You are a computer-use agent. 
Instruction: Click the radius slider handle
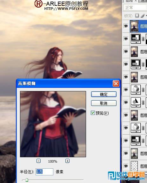coord(27,180)
